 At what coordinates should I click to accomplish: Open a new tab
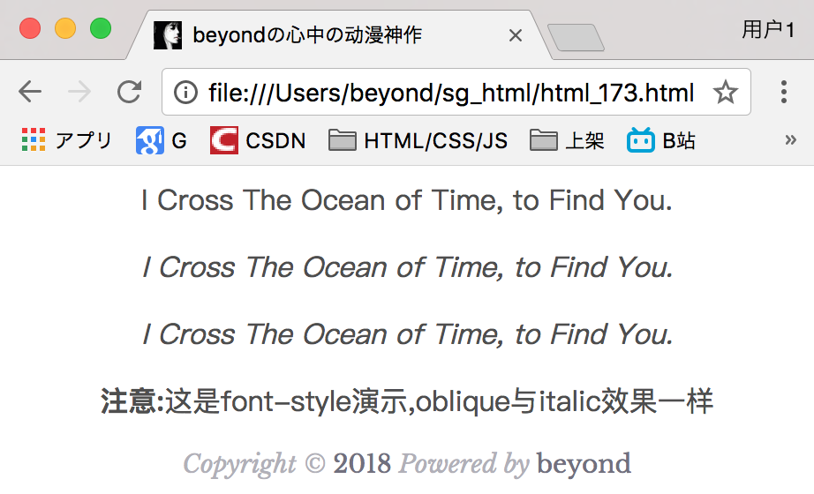(x=576, y=38)
